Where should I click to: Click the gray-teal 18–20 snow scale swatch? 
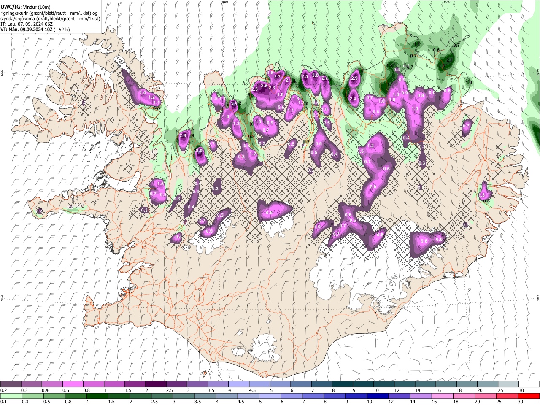pyautogui.click(x=467, y=384)
